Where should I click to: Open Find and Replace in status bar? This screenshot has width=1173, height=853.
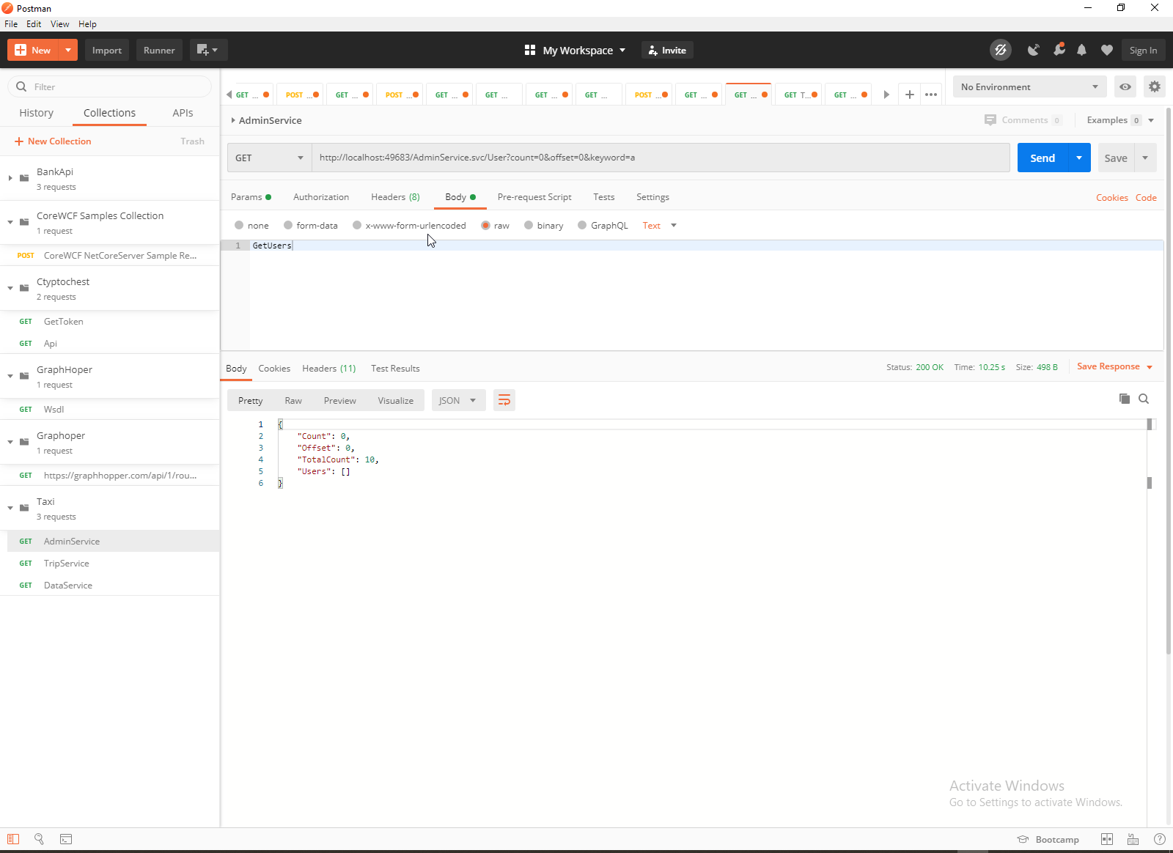[39, 839]
